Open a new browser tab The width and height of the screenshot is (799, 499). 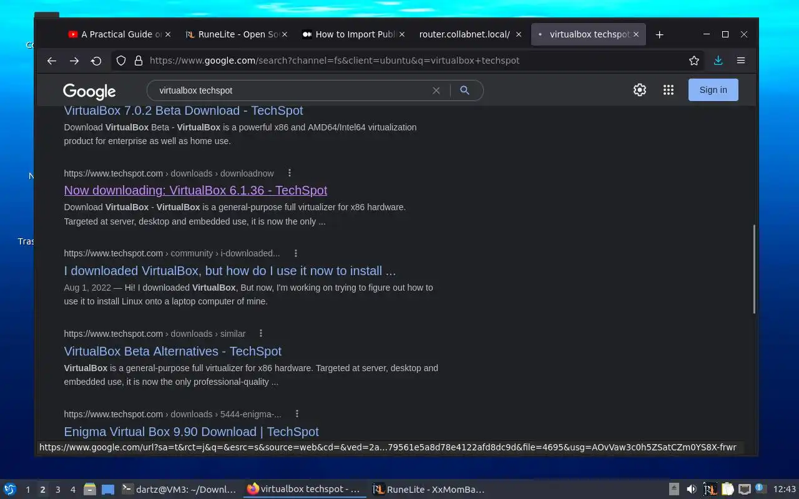coord(660,34)
